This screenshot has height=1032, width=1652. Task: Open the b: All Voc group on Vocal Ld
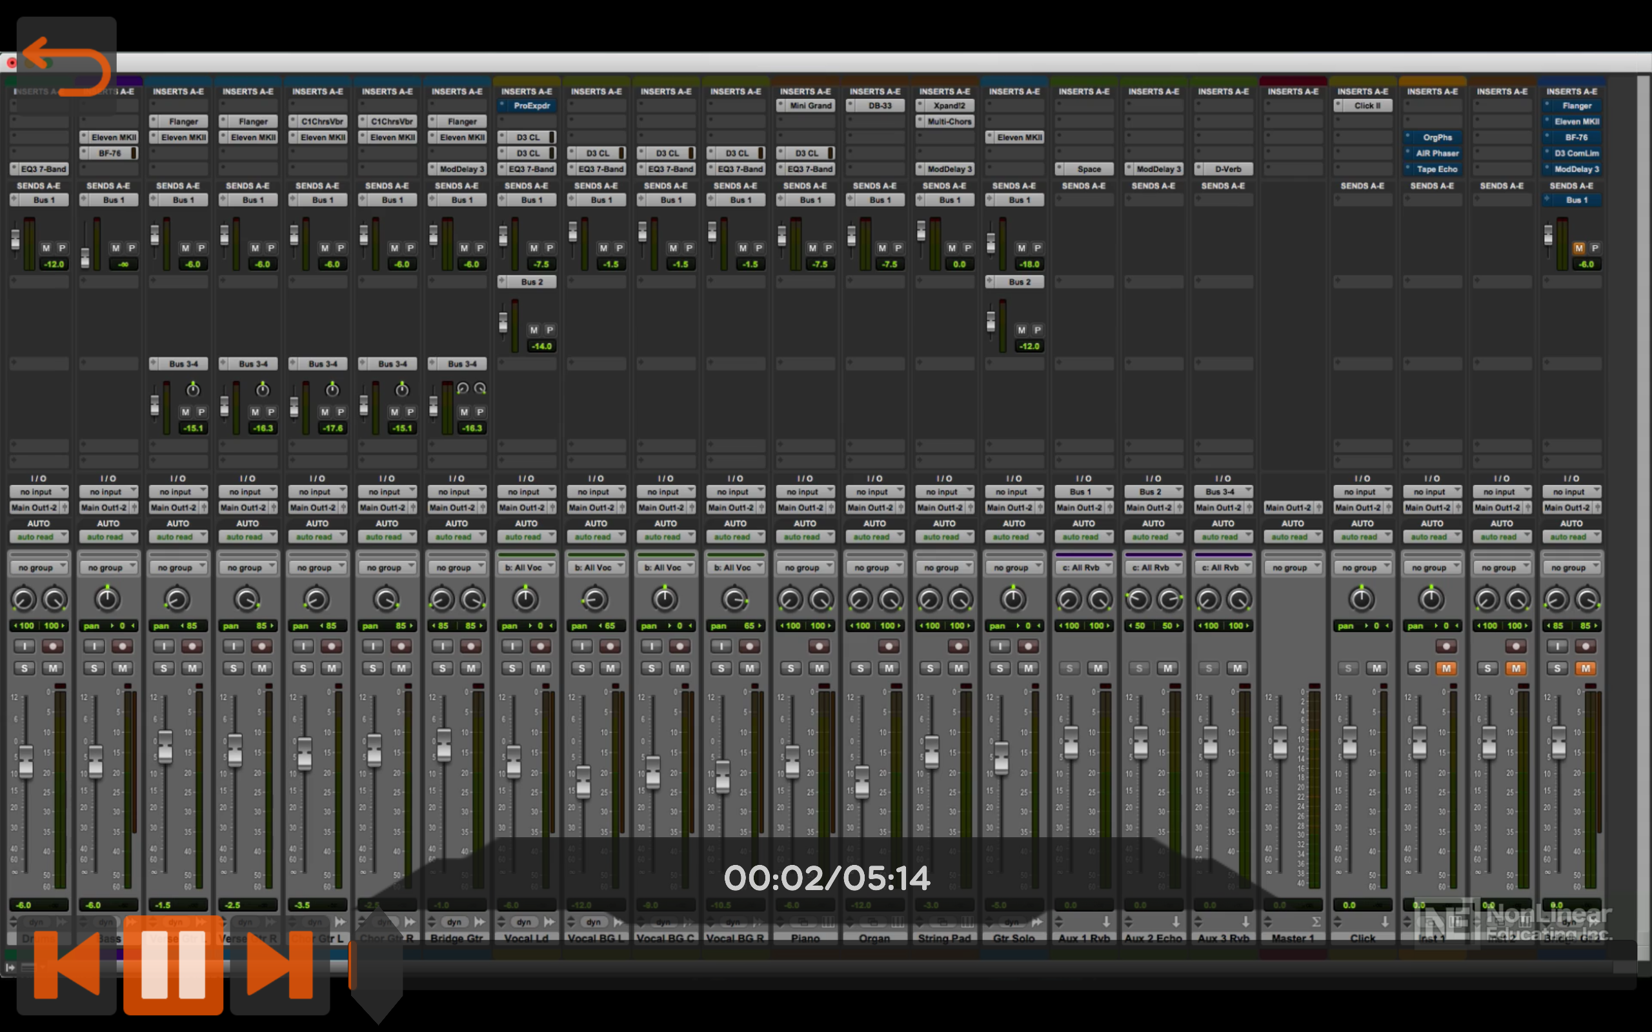point(527,567)
